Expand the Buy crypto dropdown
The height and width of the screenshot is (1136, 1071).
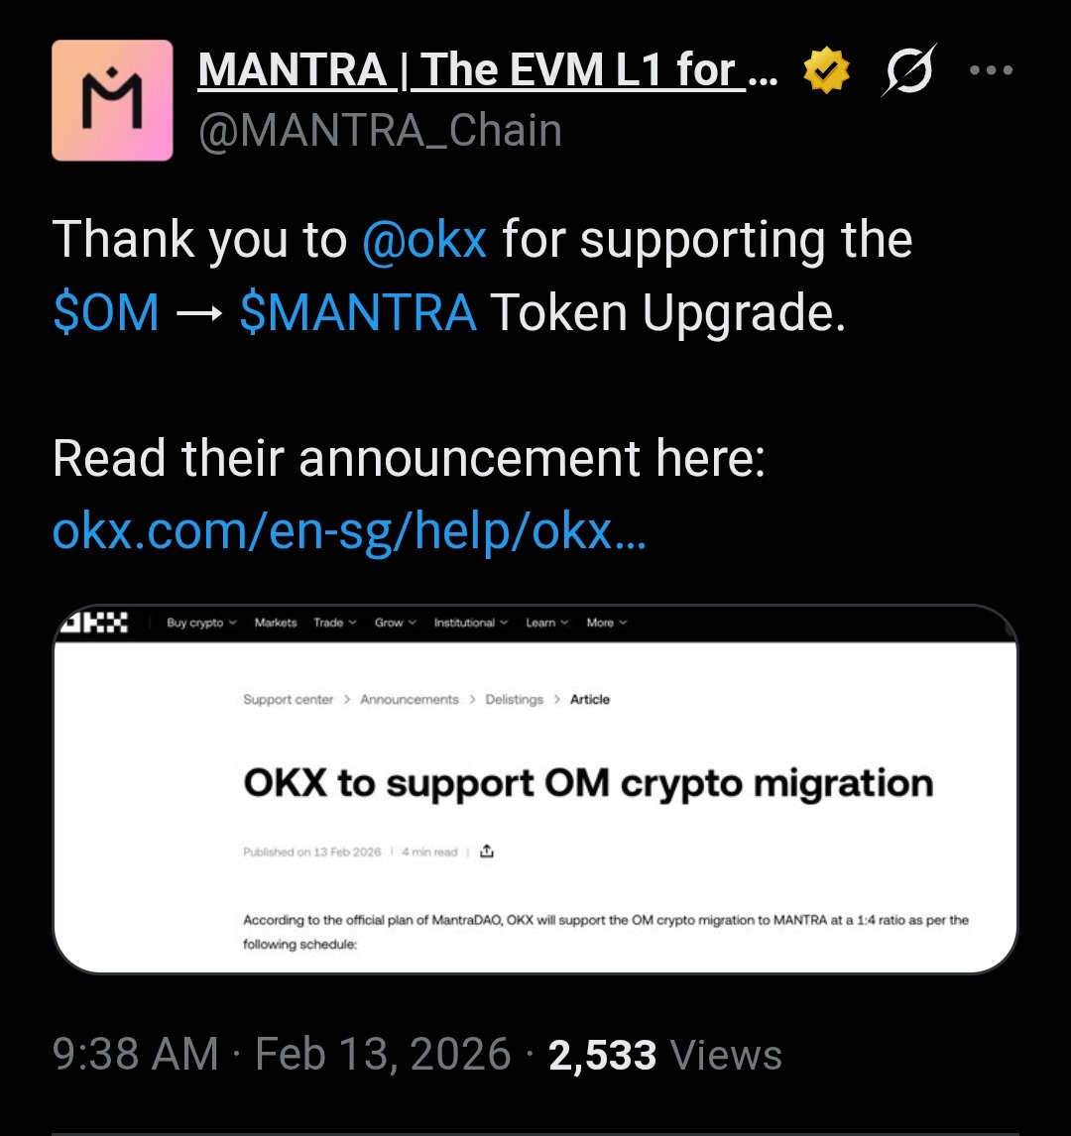click(x=201, y=623)
